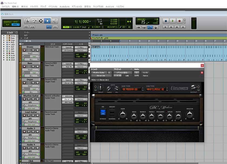Step the CAB TYPE selector down
227x164 pixels.
(167, 90)
